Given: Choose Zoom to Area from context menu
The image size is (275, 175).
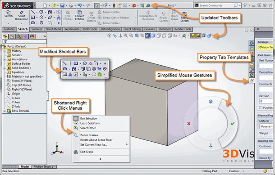Looking at the screenshot, I should tap(89, 135).
